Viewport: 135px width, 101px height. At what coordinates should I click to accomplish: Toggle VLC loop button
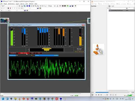pos(113,95)
